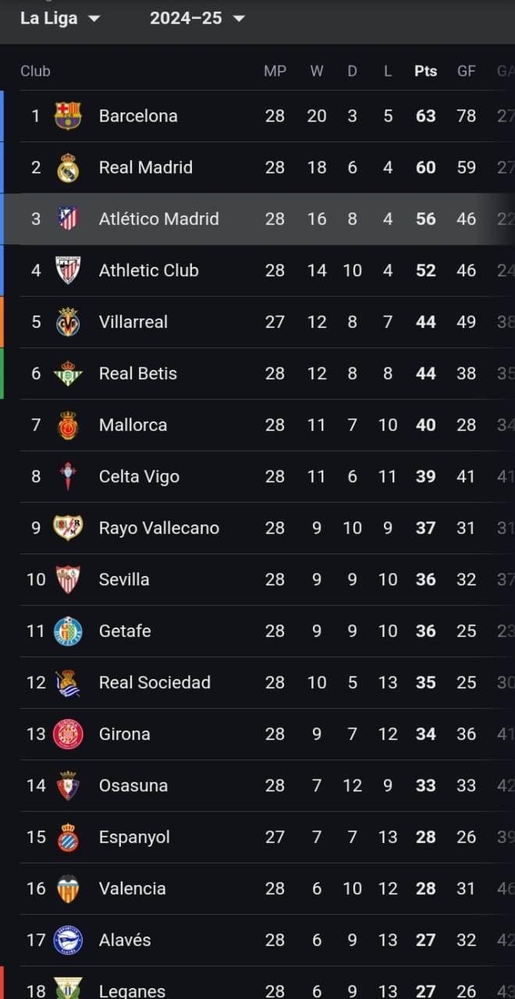
Task: Click the GF column header
Action: [x=466, y=71]
